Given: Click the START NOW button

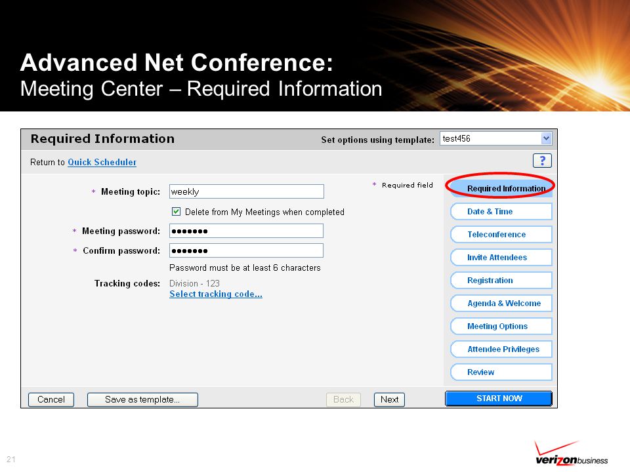Looking at the screenshot, I should 499,399.
